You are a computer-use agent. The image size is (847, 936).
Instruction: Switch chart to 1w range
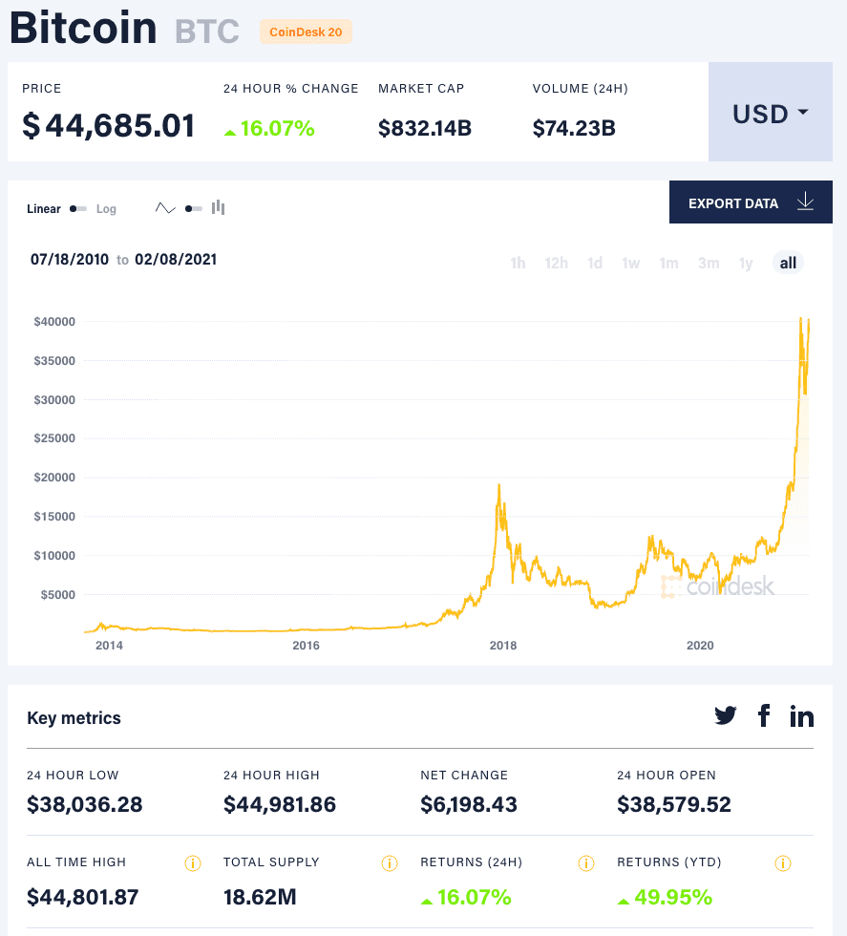tap(630, 263)
